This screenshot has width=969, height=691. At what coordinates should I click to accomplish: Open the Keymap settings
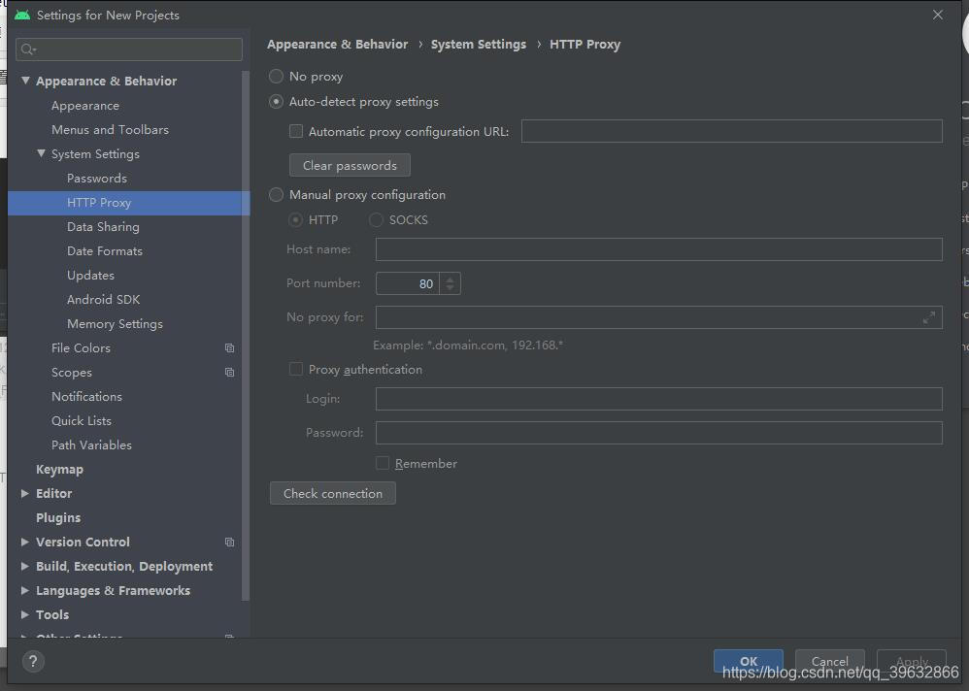(59, 470)
